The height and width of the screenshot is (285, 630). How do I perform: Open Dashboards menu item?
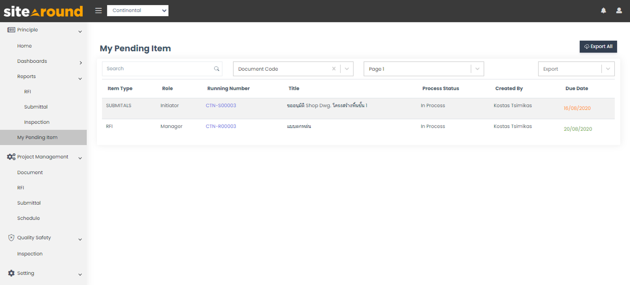[32, 61]
